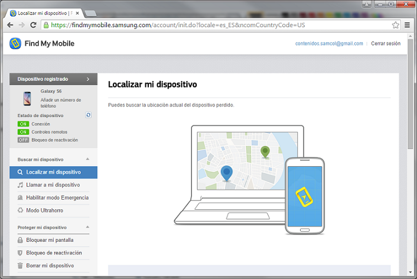
Task: Click the Puedes buscar la ubicación description
Action: pyautogui.click(x=171, y=105)
